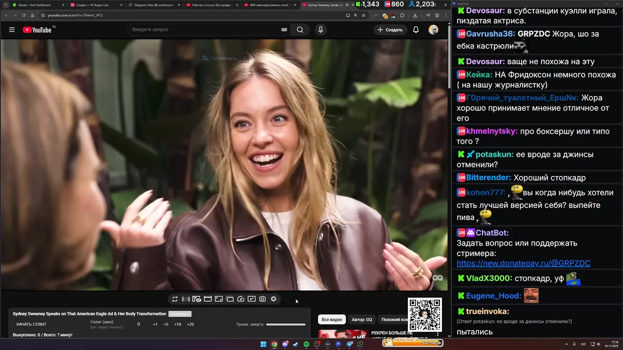Open the on-screen keyboard icon in search box
Viewport: 623px width, 350px height.
pyautogui.click(x=284, y=30)
